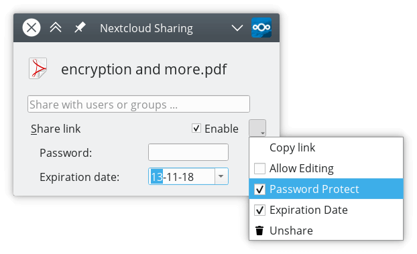Image resolution: width=417 pixels, height=254 pixels.
Task: Click the Nextcloud Sharing window title
Action: 146,28
